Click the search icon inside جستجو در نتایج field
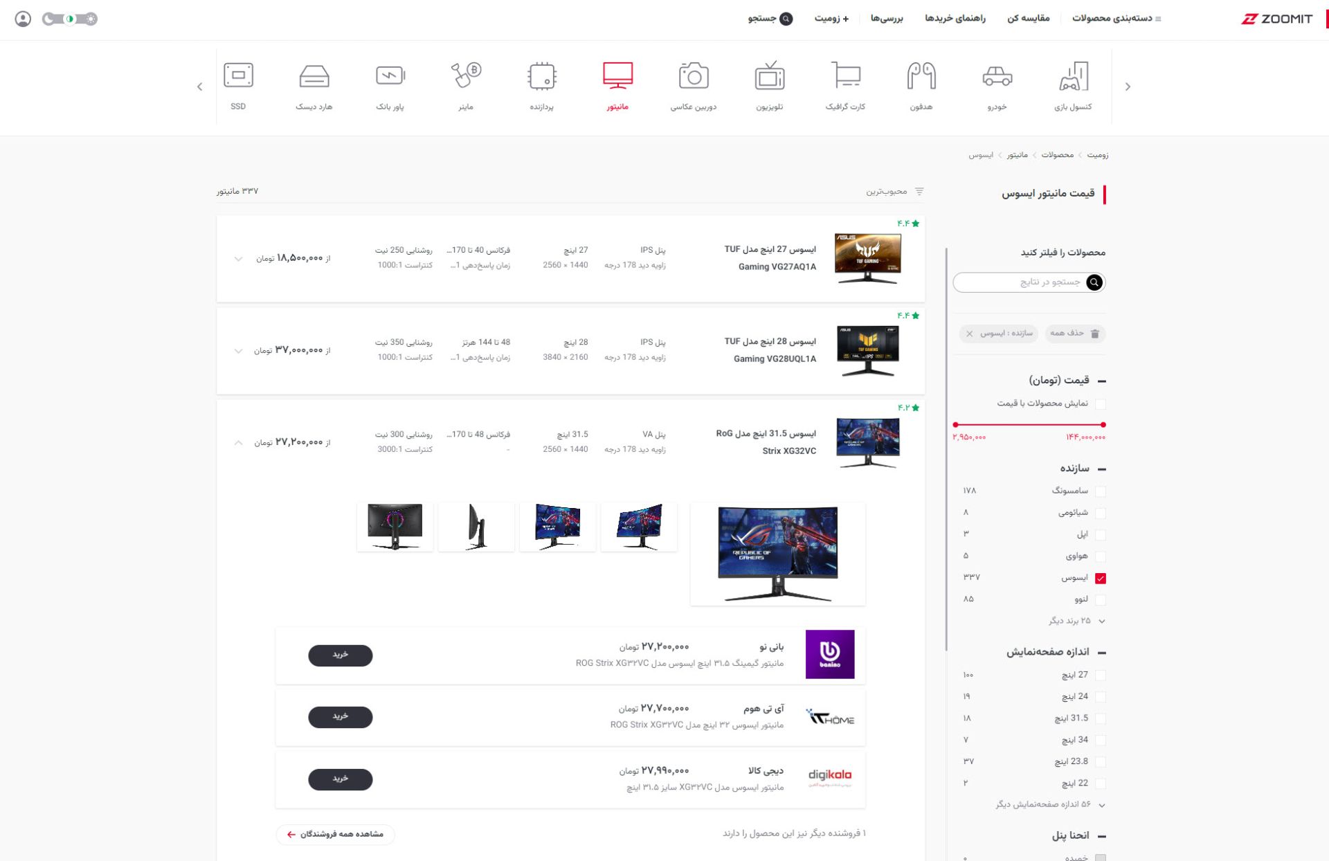The height and width of the screenshot is (861, 1329). tap(1094, 282)
